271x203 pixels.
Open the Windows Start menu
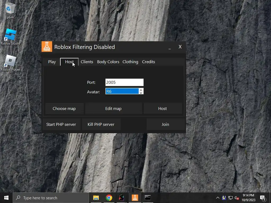pyautogui.click(x=6, y=198)
